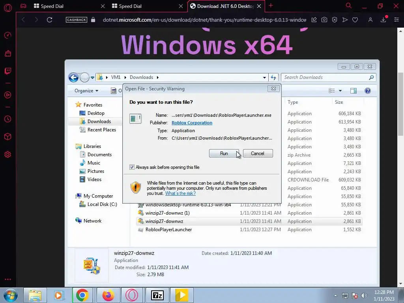Click the browser back arrow
This screenshot has width=404, height=303.
(23, 20)
